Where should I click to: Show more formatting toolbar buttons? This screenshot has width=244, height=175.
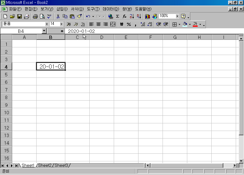coord(204,25)
